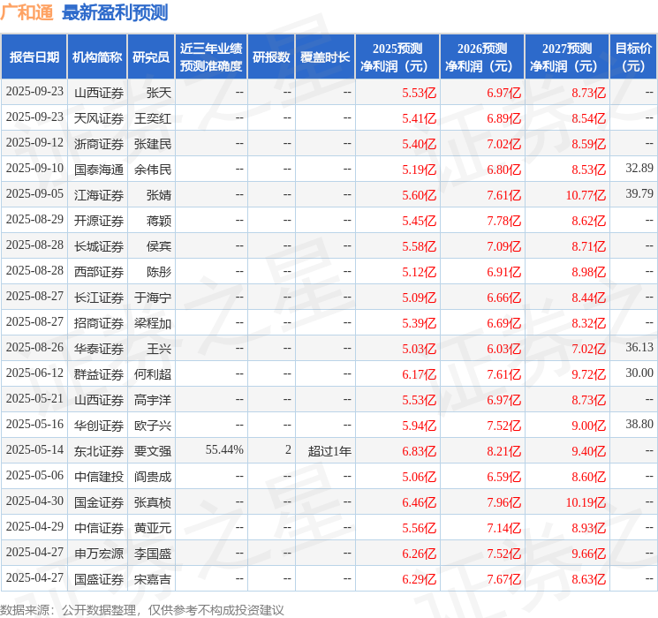
Task: Click the 2025-06-12 report date cell
Action: point(34,373)
